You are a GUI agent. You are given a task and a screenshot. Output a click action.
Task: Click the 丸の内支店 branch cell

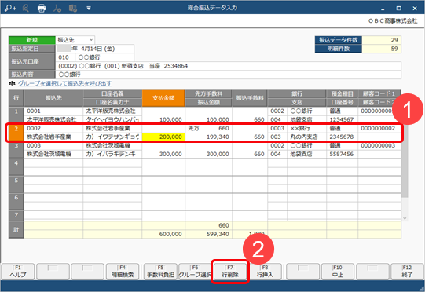click(x=306, y=137)
